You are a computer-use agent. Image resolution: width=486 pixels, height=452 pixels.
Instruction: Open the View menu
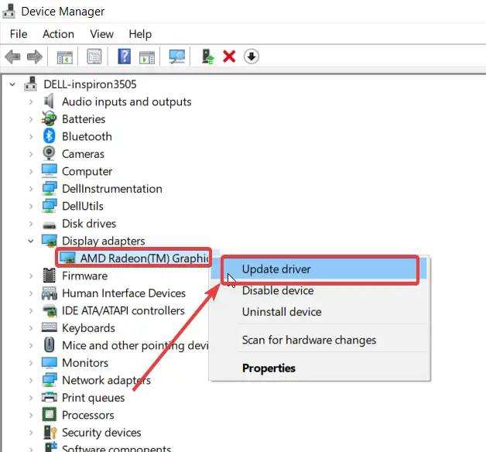pyautogui.click(x=101, y=34)
